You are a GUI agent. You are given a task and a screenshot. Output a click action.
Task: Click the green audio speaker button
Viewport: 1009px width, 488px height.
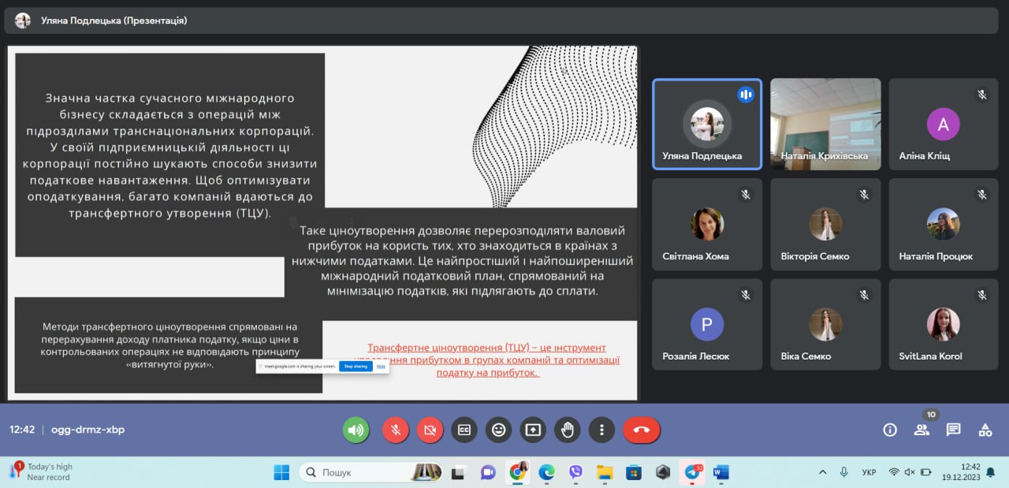coord(356,430)
